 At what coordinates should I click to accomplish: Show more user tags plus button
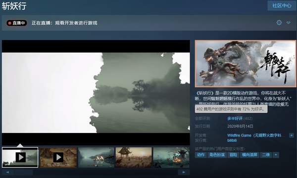[x=276, y=155]
